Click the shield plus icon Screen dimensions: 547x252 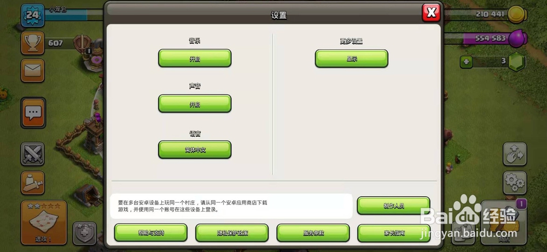pos(84,233)
